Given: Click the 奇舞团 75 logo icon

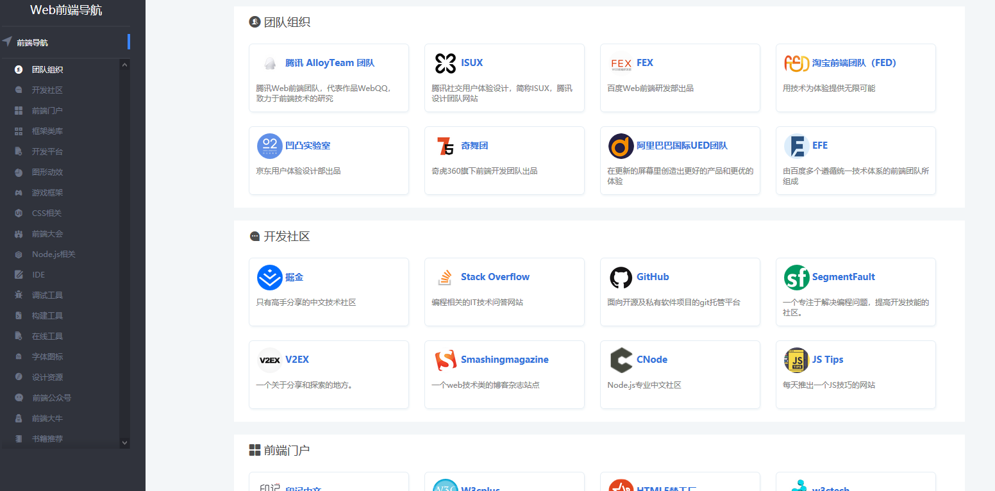Looking at the screenshot, I should click(x=446, y=146).
